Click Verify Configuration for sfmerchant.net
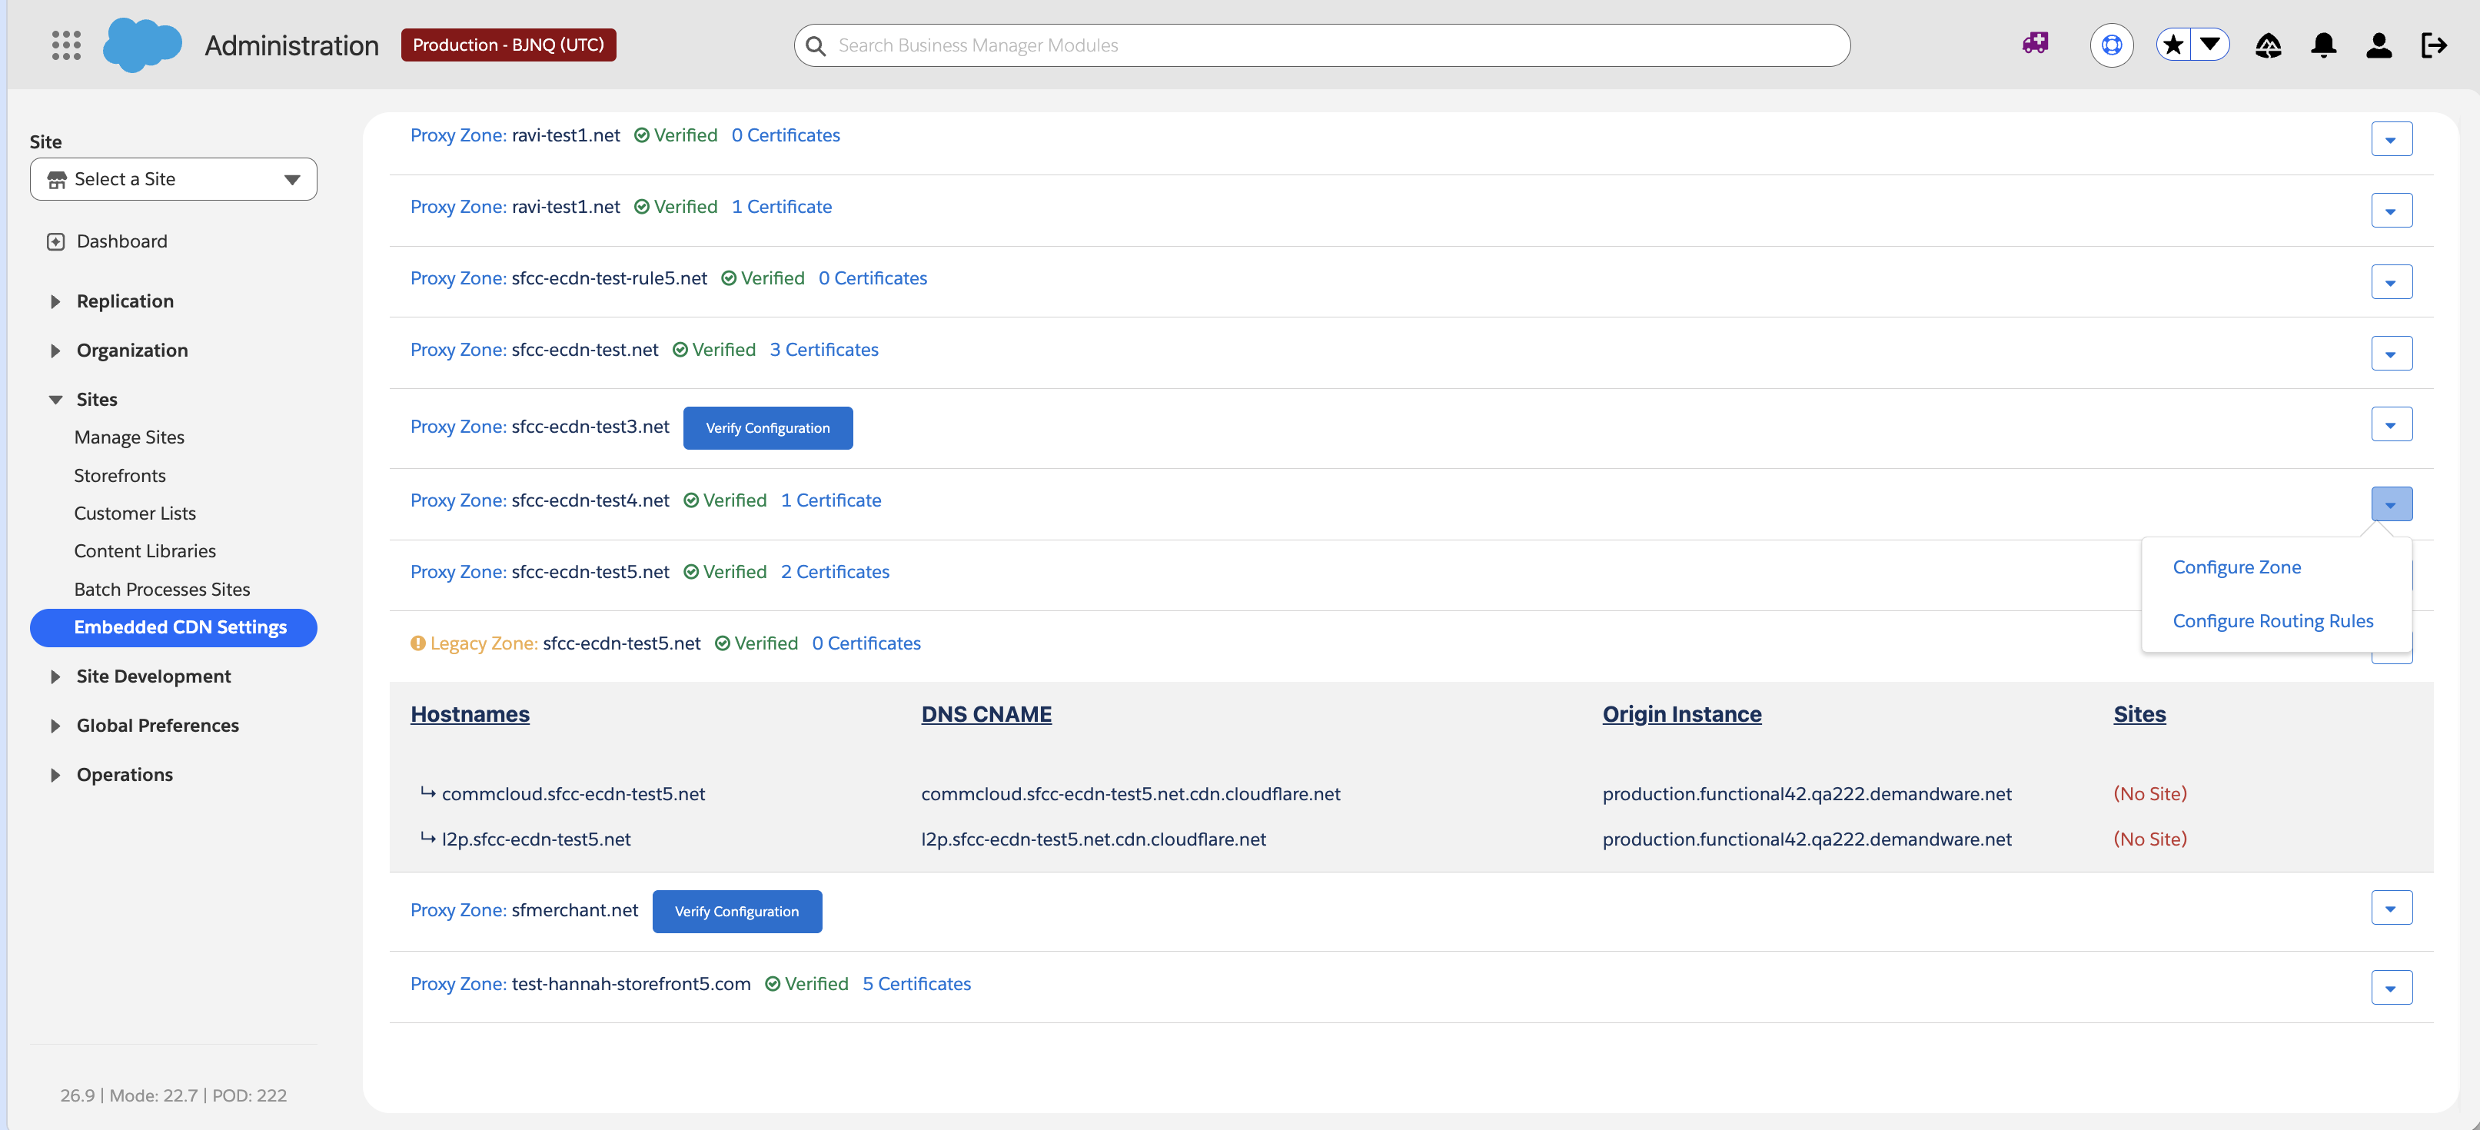This screenshot has width=2480, height=1130. click(x=736, y=912)
